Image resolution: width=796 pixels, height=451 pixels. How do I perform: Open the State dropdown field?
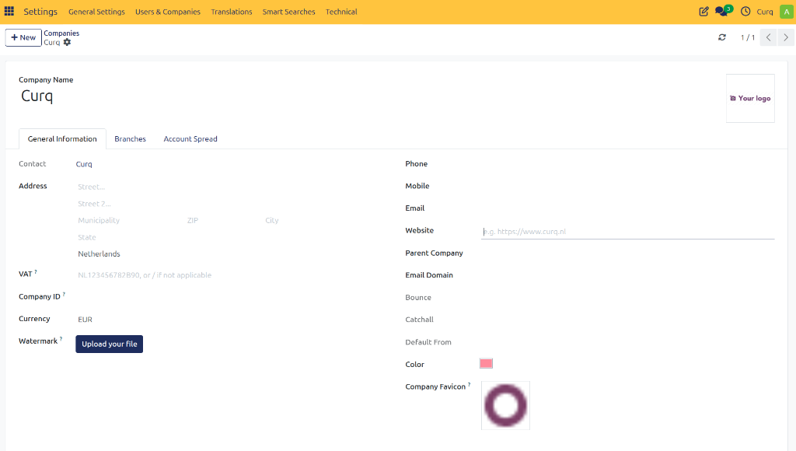click(x=229, y=237)
